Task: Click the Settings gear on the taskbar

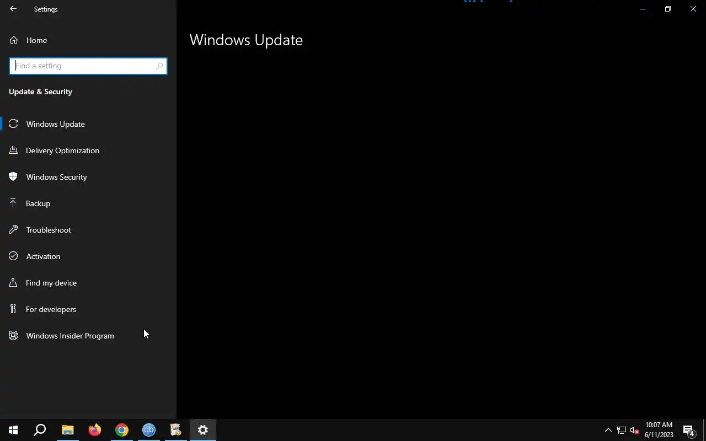Action: tap(203, 430)
